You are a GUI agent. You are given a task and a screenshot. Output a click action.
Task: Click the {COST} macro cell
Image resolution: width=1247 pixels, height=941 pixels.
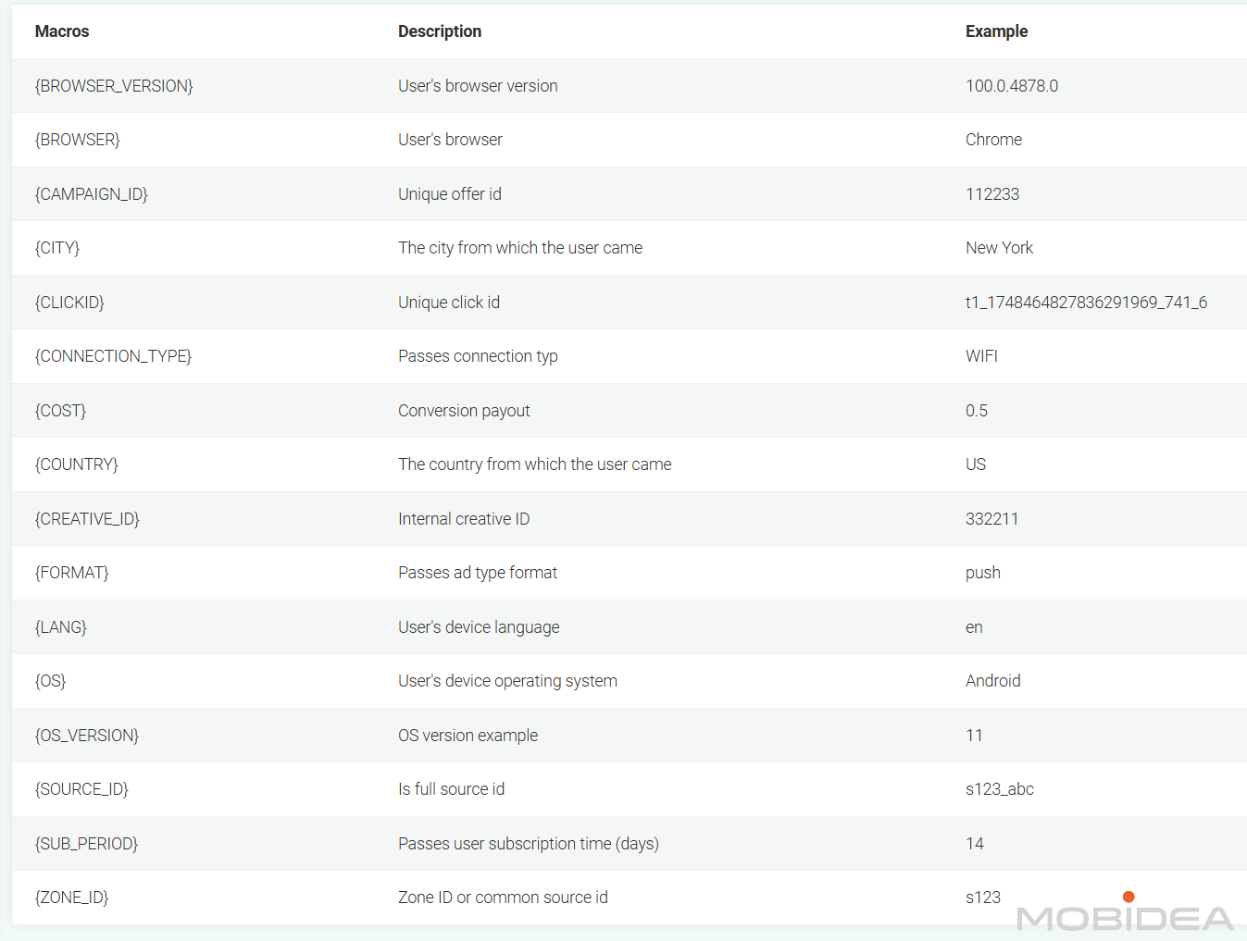60,411
